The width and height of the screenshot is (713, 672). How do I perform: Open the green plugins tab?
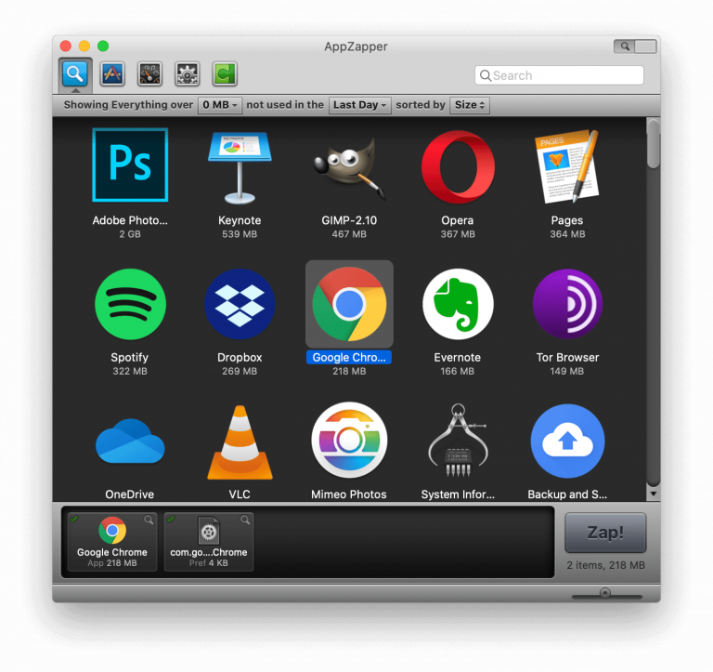tap(225, 73)
